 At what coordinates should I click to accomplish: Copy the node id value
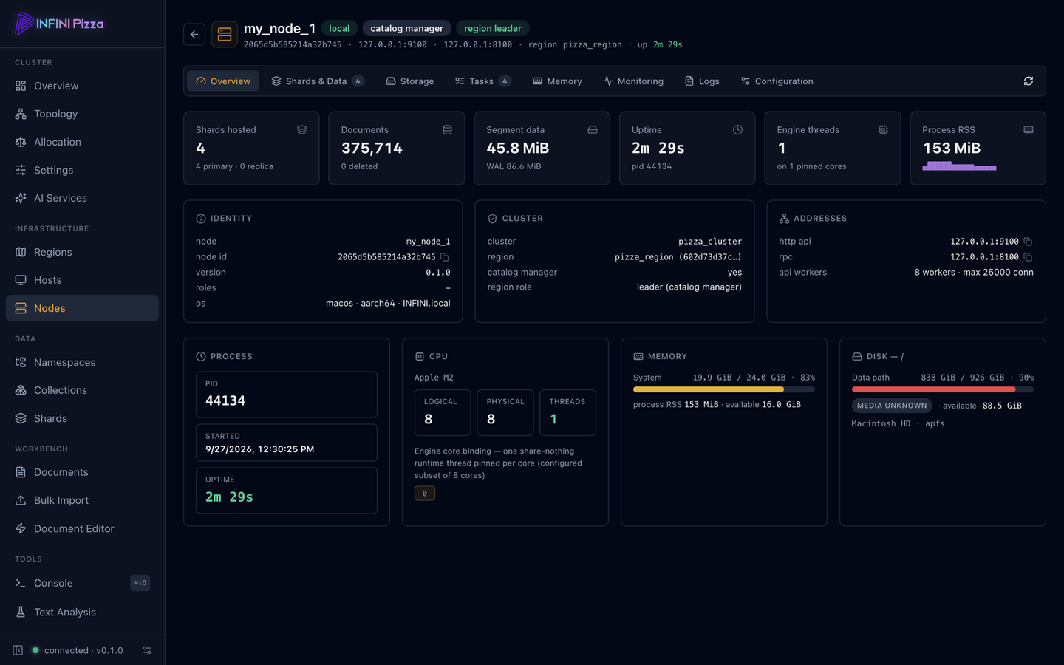(444, 257)
